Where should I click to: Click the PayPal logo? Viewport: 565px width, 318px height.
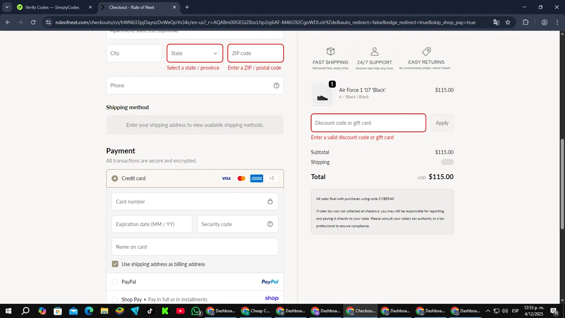click(x=270, y=282)
